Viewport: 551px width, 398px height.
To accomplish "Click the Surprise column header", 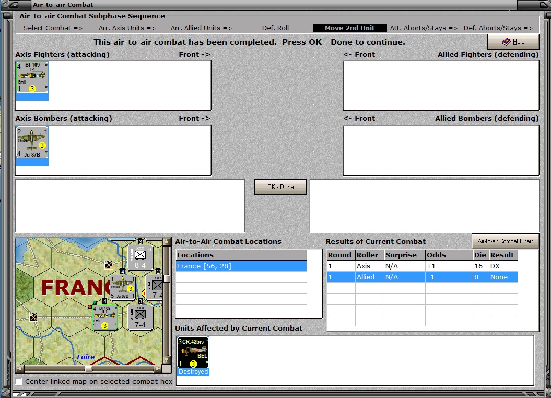I will point(404,255).
